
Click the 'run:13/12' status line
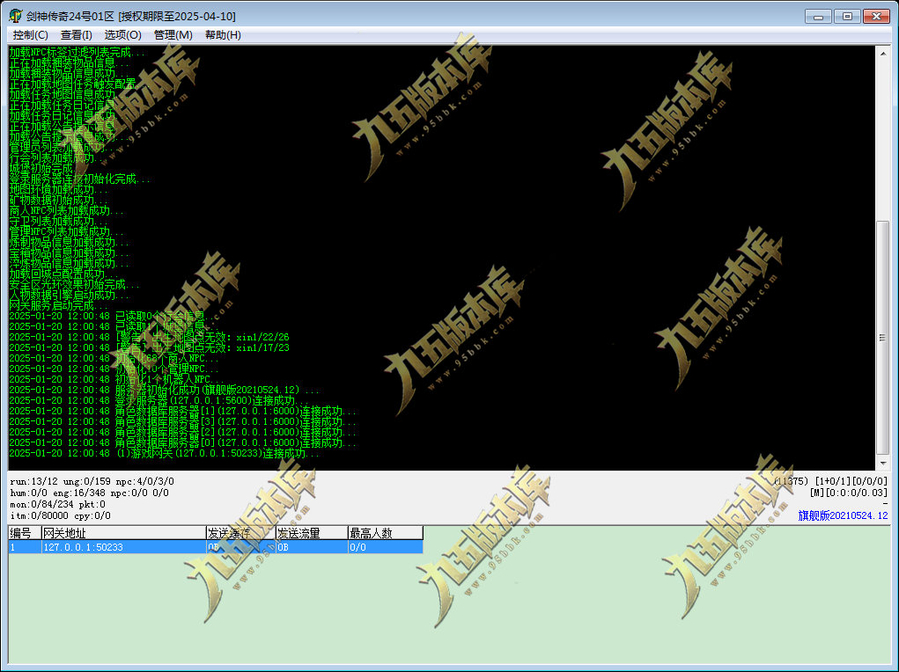92,481
